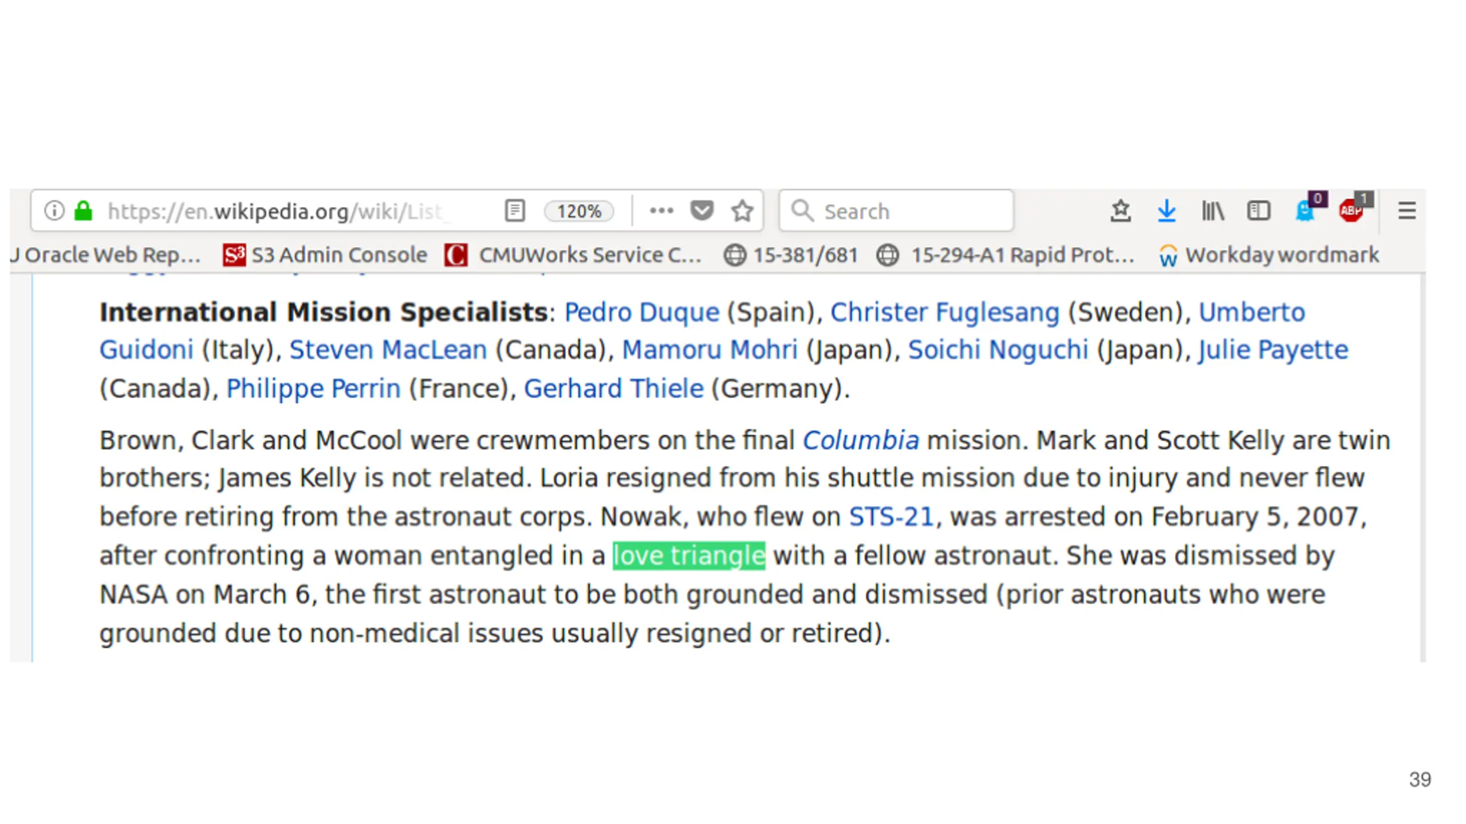Open the STS-21 mission link

pos(890,517)
